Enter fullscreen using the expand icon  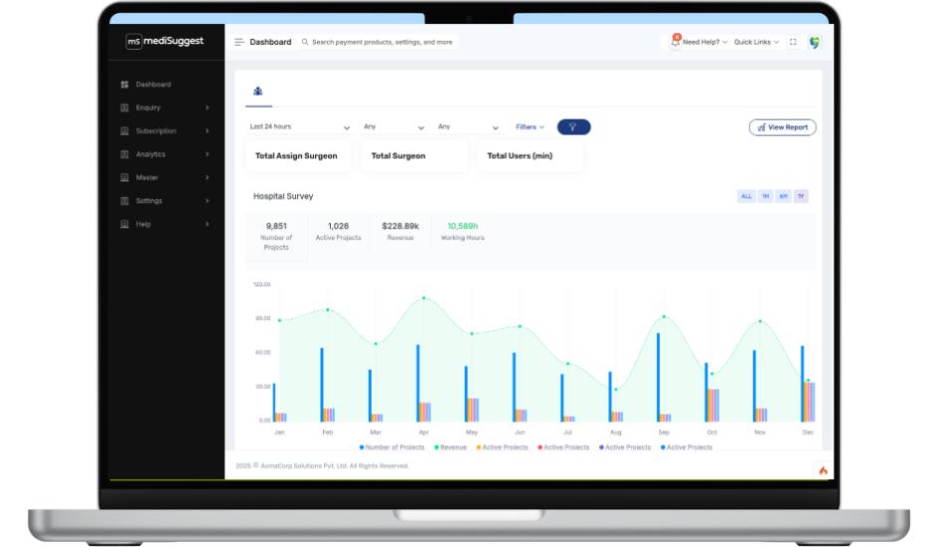pyautogui.click(x=793, y=42)
